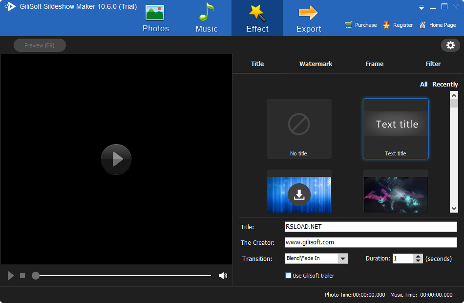This screenshot has width=464, height=303.
Task: Click the Preview (F9) button
Action: [40, 45]
